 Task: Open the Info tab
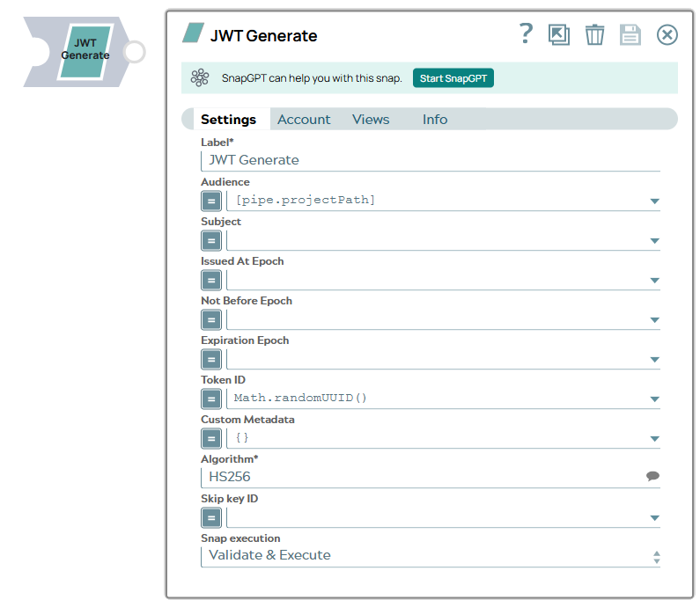[x=435, y=120]
